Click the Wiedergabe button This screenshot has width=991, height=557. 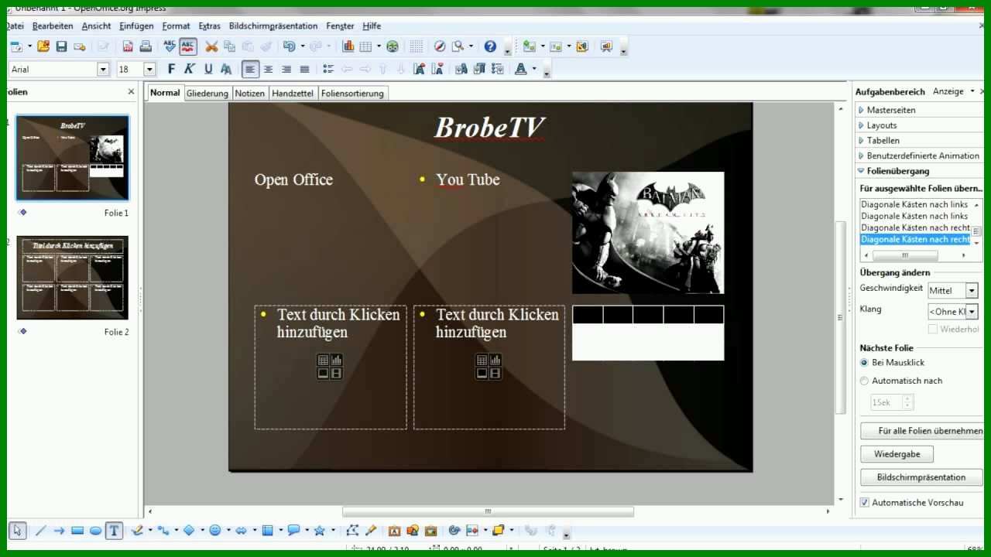point(897,454)
